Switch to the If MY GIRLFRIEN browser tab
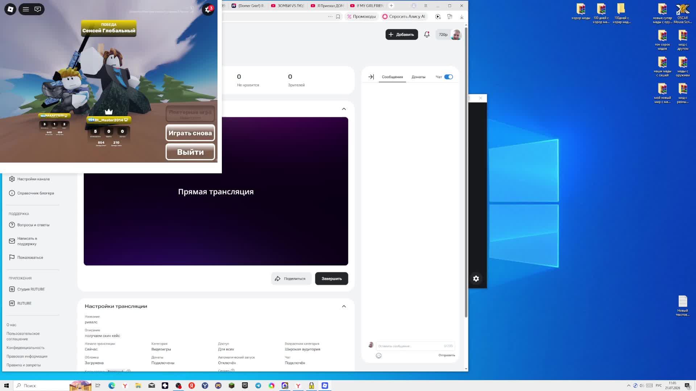Image resolution: width=696 pixels, height=391 pixels. (367, 6)
